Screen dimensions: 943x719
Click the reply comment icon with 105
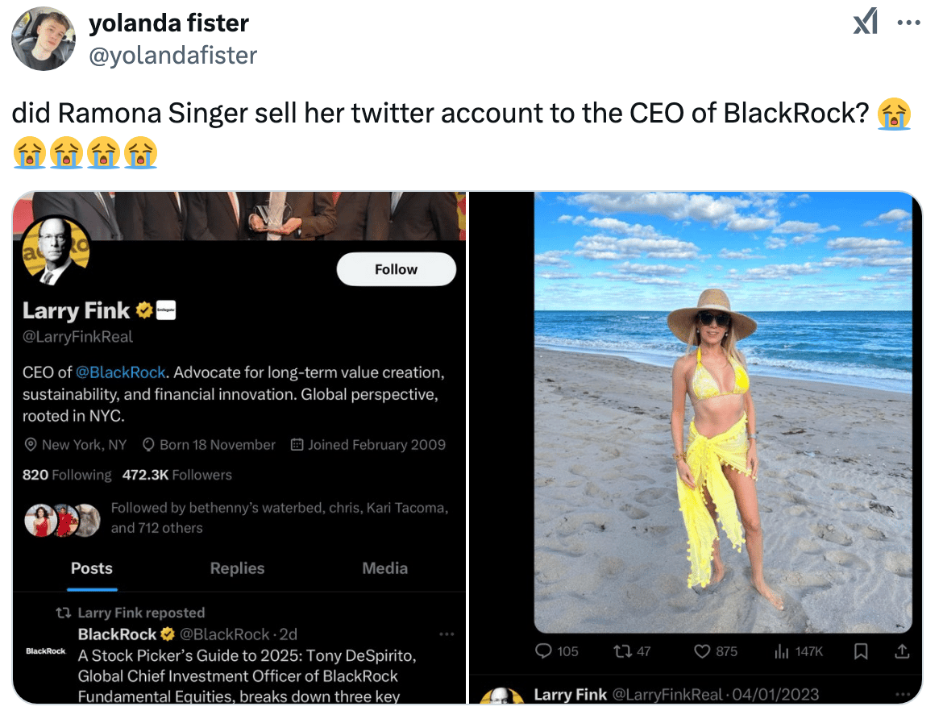click(544, 650)
